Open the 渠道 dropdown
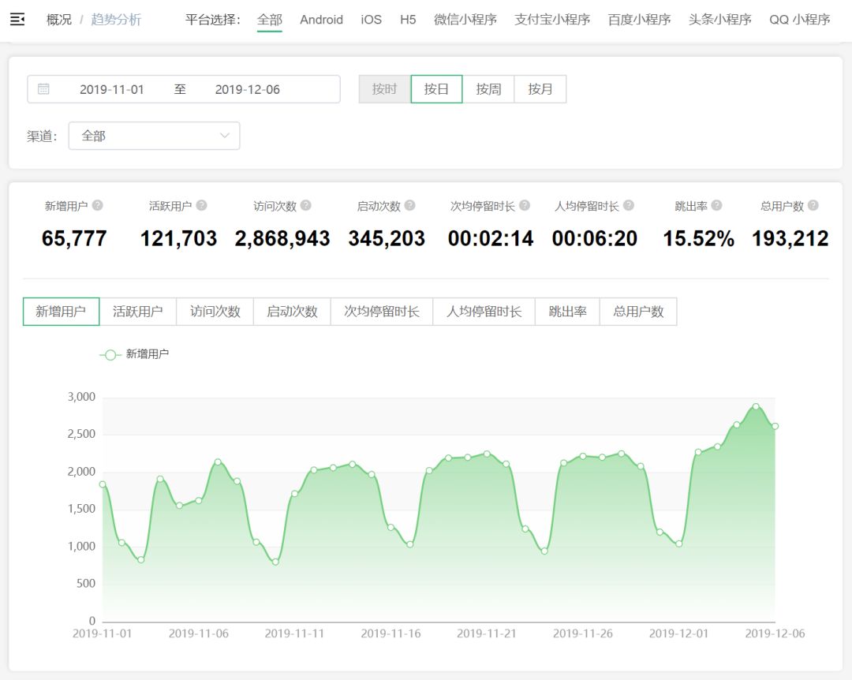The image size is (852, 680). tap(155, 136)
